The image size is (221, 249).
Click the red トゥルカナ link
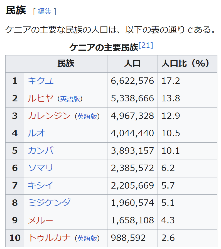click(49, 238)
